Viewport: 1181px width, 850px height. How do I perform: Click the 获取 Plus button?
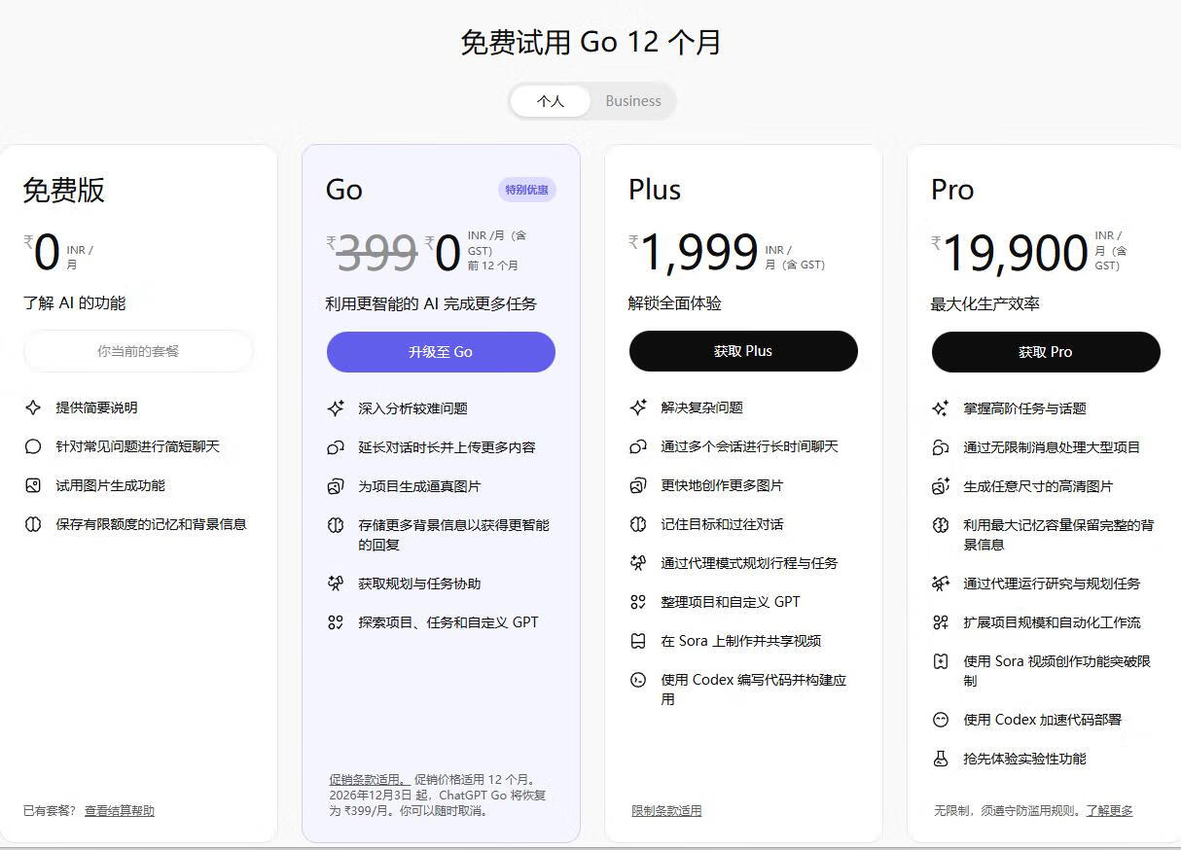coord(743,351)
